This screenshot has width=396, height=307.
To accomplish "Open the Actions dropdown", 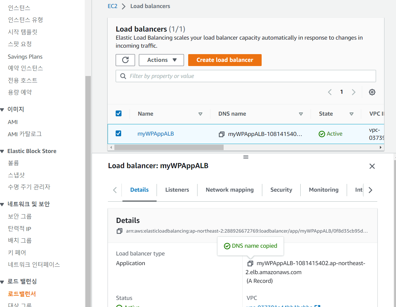I will coord(161,60).
